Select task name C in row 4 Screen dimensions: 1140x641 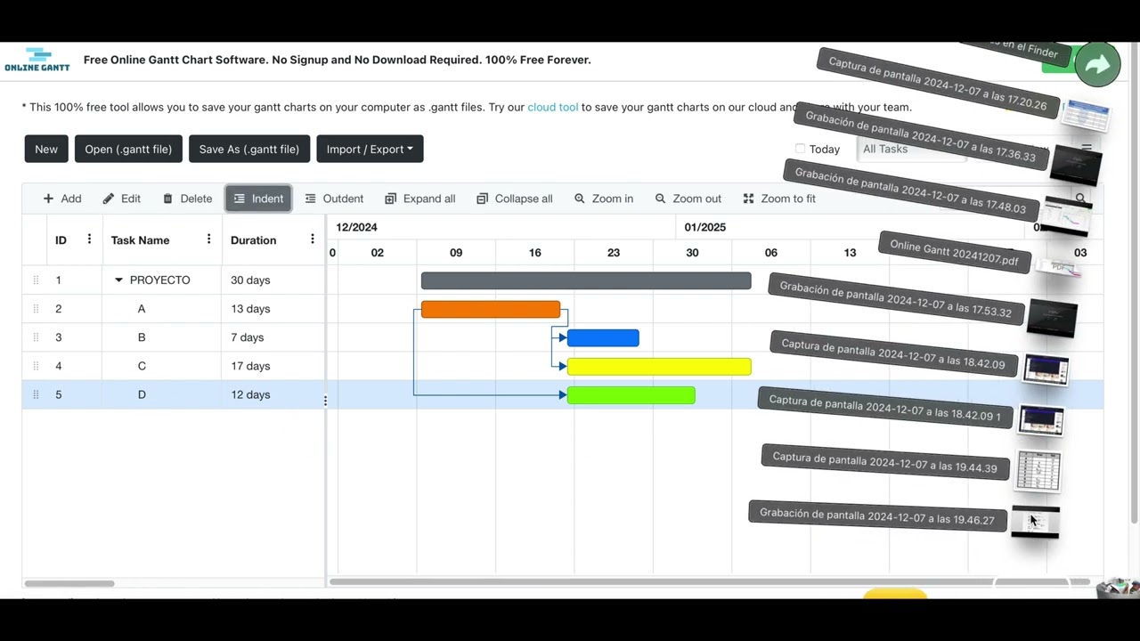click(142, 366)
